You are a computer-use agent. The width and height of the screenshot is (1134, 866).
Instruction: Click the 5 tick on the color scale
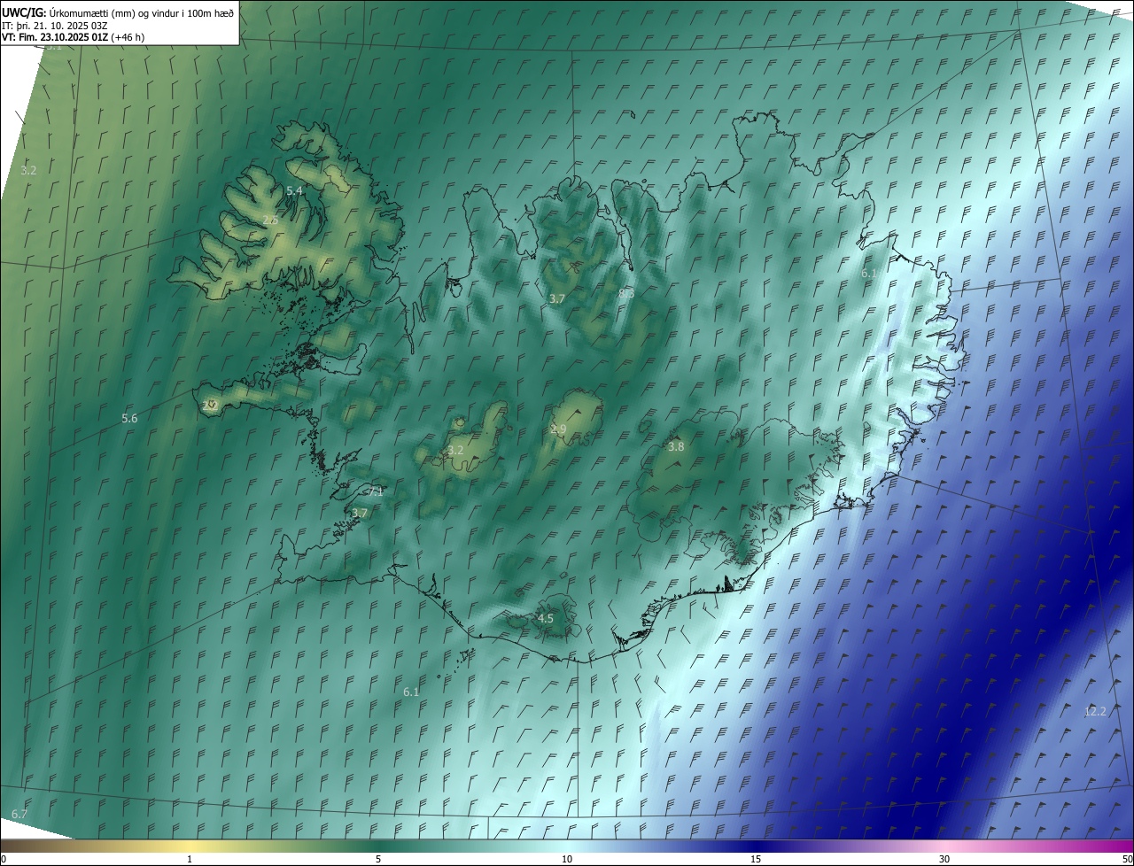pos(378,859)
